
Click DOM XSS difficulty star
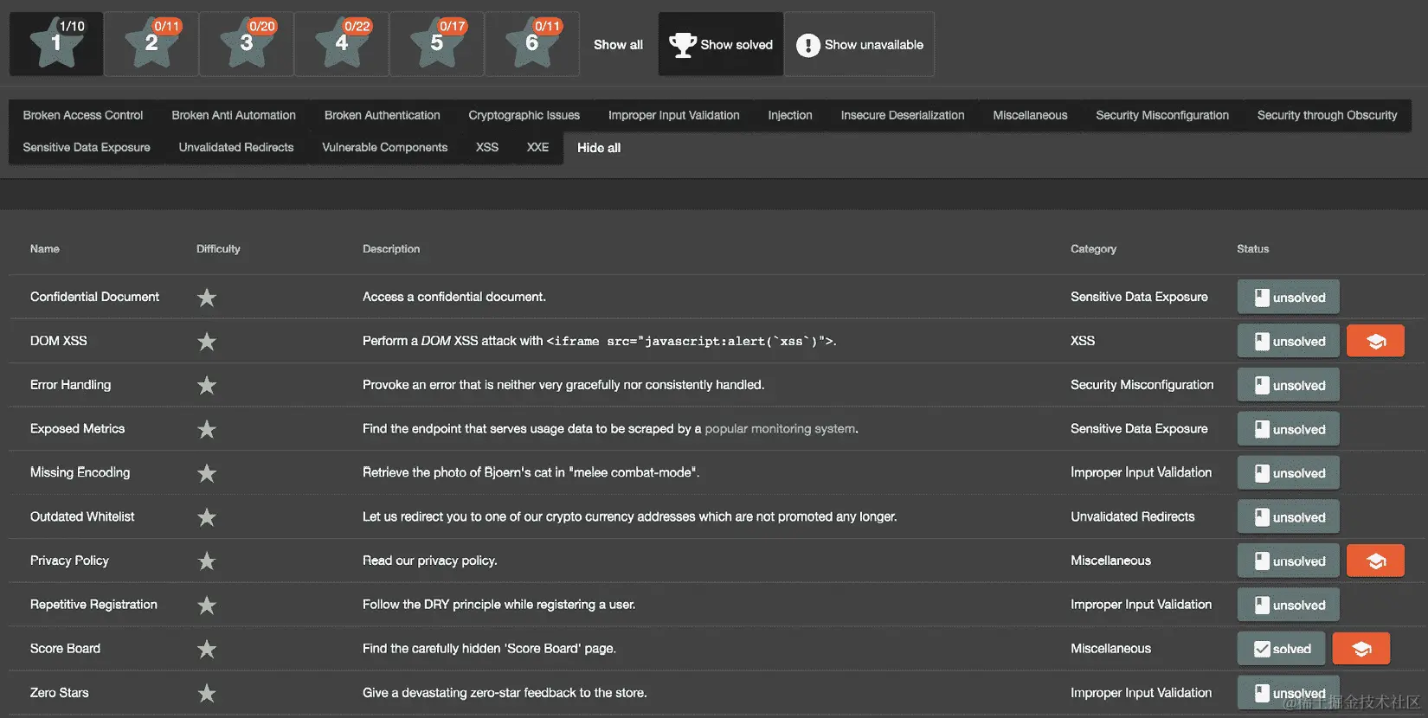pyautogui.click(x=206, y=342)
